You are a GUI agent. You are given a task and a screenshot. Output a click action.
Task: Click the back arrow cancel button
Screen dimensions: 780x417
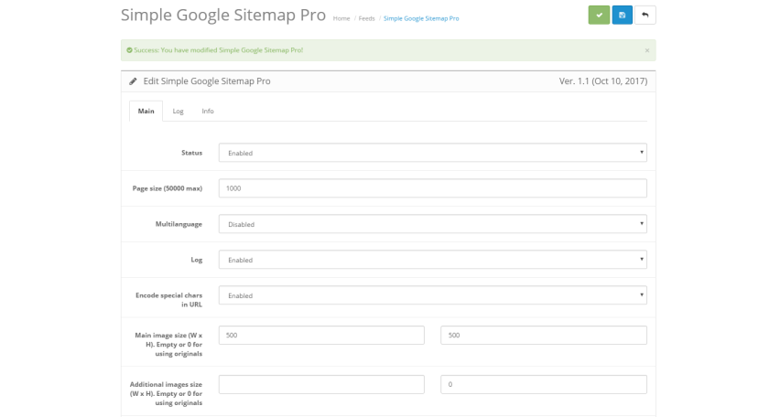(x=645, y=15)
